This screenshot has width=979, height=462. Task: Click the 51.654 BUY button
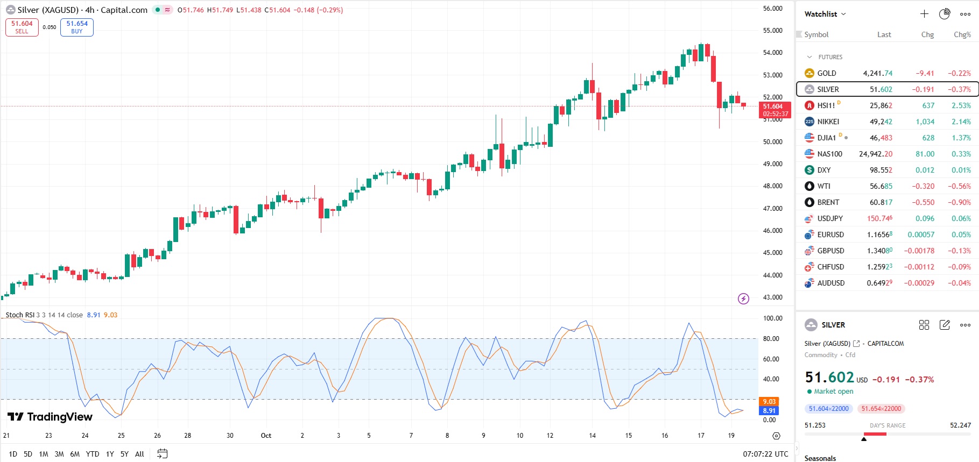pyautogui.click(x=77, y=27)
